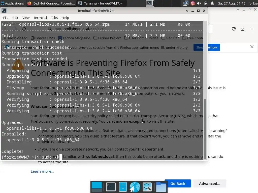The height and width of the screenshot is (193, 258).
Task: Open the Application Finder magnifier dock icon
Action: [147, 187]
